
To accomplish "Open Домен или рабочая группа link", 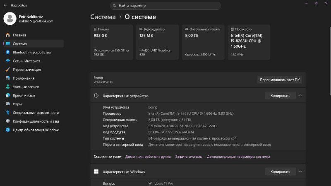I will pos(148,157).
